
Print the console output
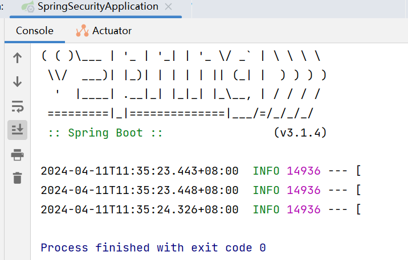point(18,154)
